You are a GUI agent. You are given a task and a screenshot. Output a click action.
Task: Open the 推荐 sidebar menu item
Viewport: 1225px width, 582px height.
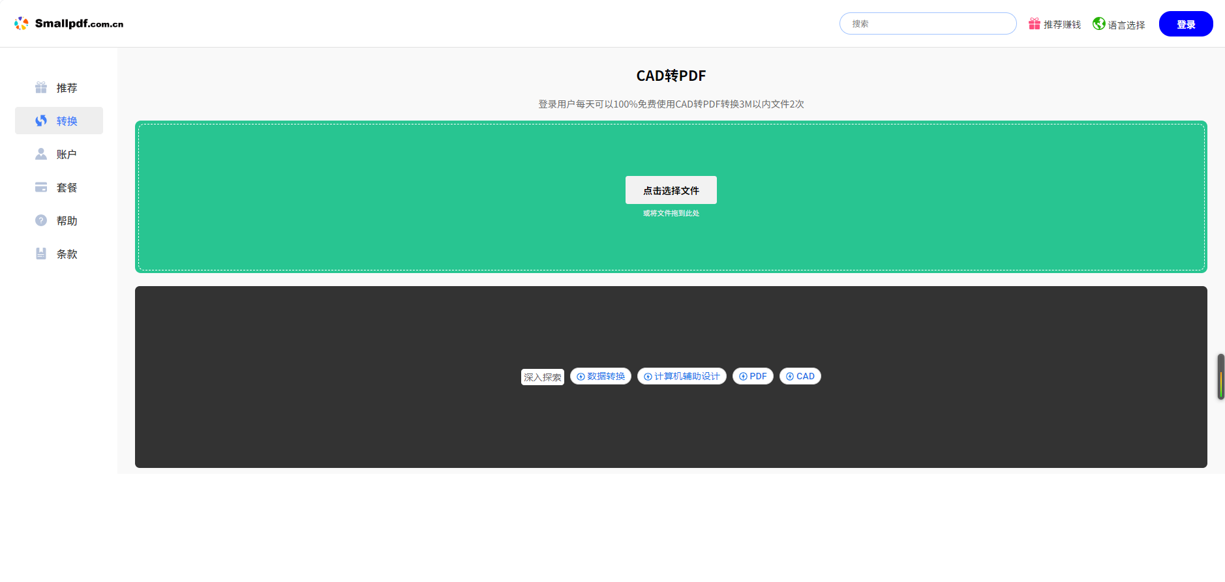(x=67, y=88)
